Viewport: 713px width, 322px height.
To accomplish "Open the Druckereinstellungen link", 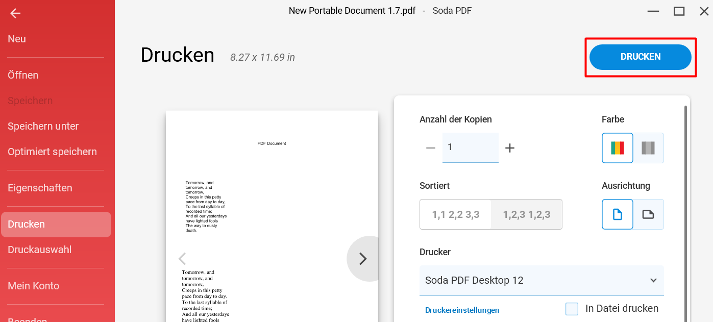I will tap(462, 310).
